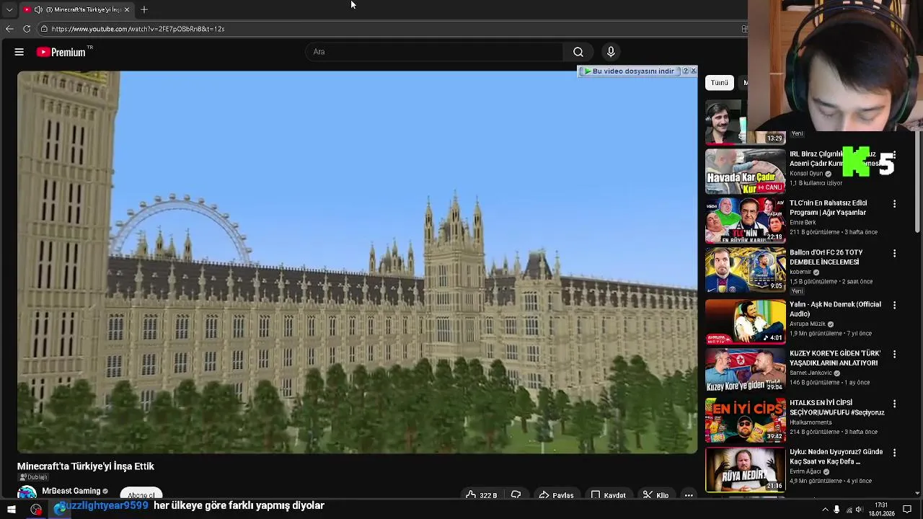Open the taskbar clock showing 17:31
Viewport: 923px width, 519px height.
(x=882, y=509)
